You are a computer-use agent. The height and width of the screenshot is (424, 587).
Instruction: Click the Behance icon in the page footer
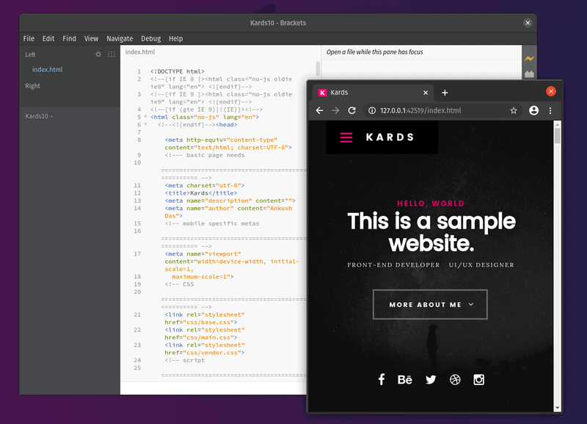tap(405, 380)
